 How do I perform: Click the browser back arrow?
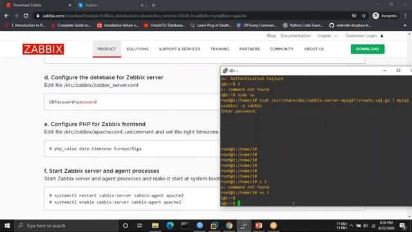tap(6, 15)
